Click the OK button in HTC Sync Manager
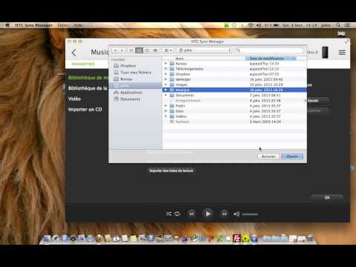The image size is (356, 267). click(x=327, y=198)
